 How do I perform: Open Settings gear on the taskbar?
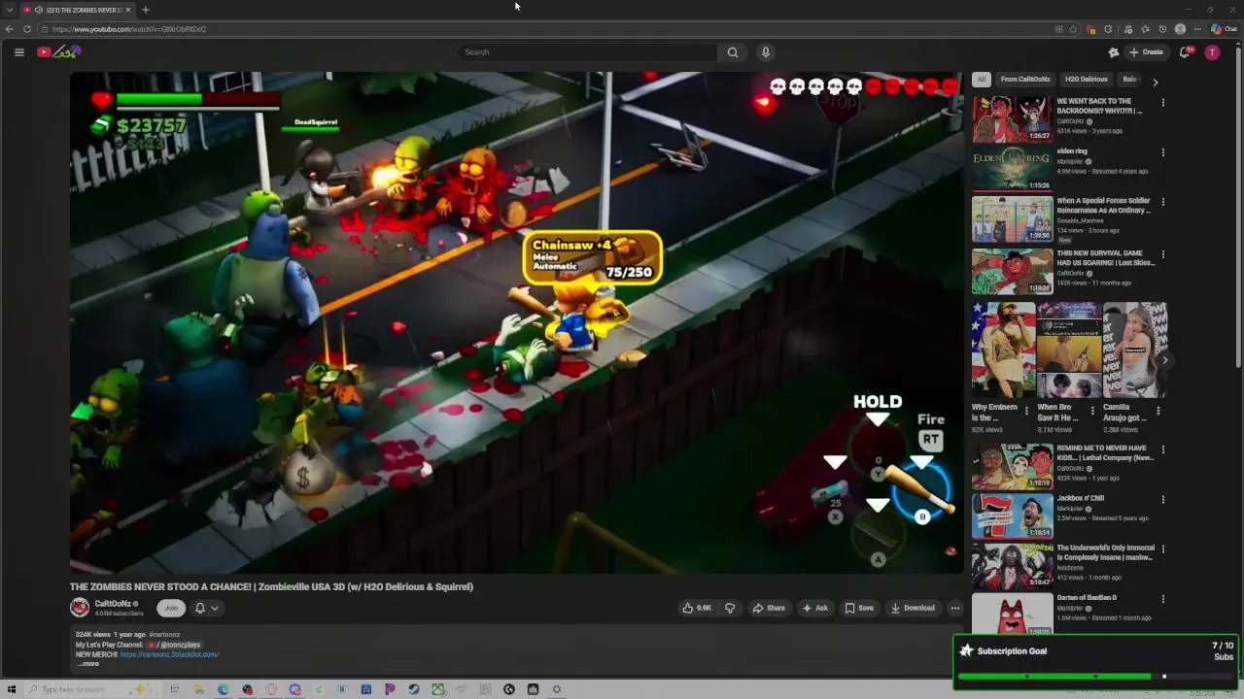coord(557,689)
